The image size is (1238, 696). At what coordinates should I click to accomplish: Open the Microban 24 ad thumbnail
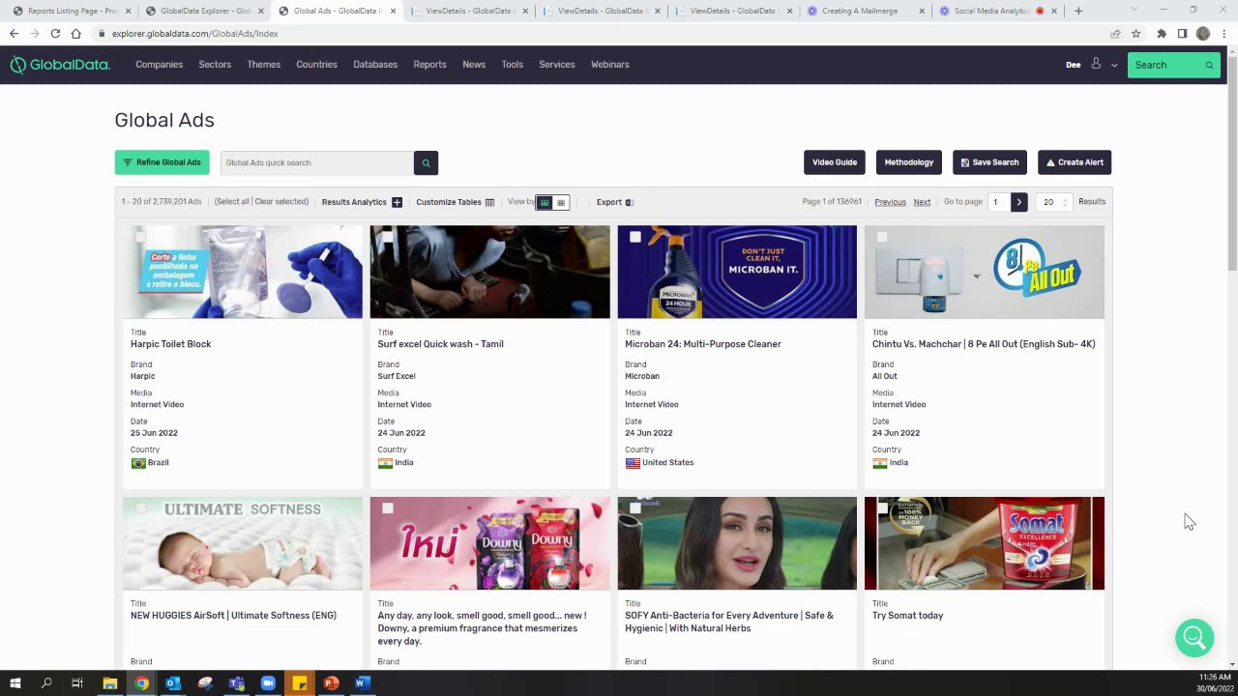tap(737, 273)
